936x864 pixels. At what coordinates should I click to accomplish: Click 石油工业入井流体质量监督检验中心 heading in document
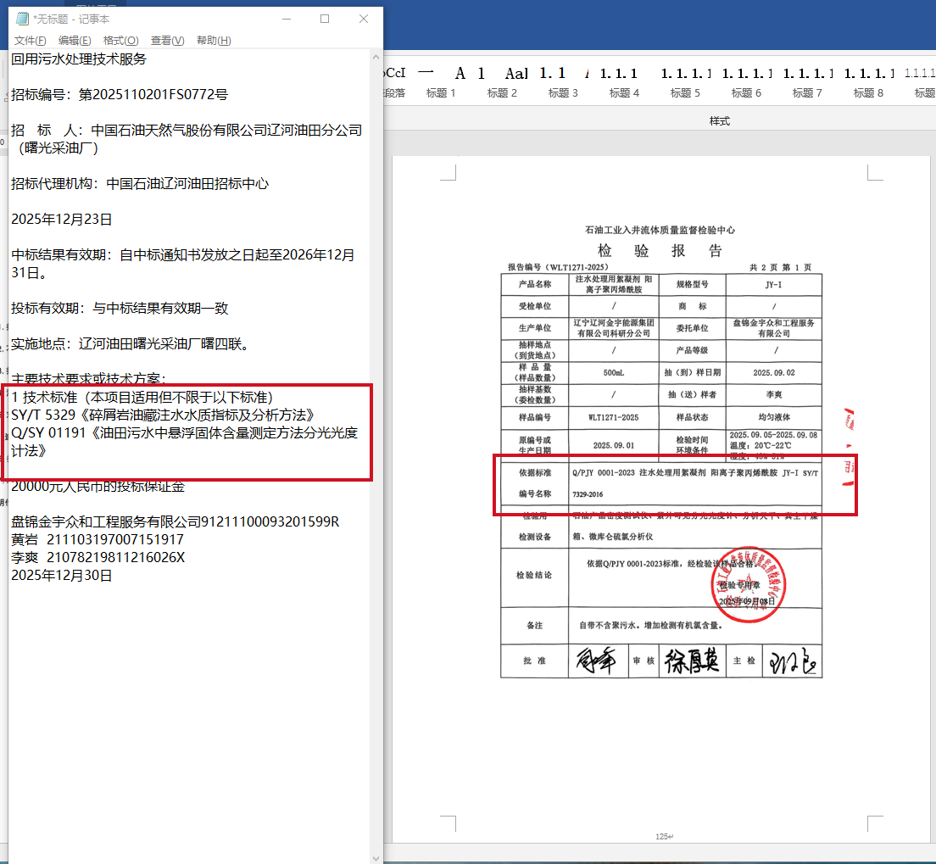point(660,230)
